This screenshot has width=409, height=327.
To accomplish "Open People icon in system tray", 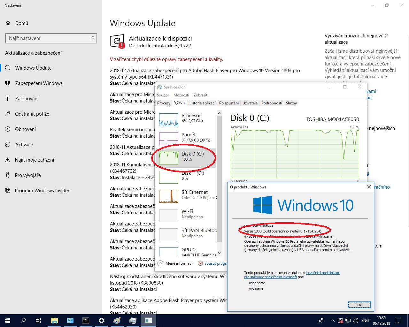I will 321,321.
